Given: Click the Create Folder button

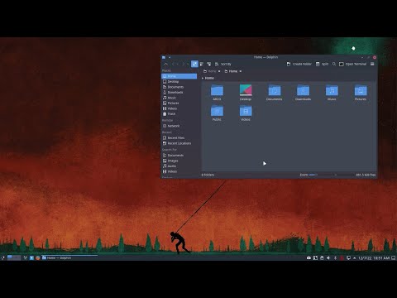Looking at the screenshot, I should point(299,64).
